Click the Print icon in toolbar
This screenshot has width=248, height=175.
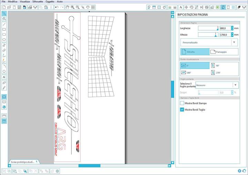click(x=30, y=7)
